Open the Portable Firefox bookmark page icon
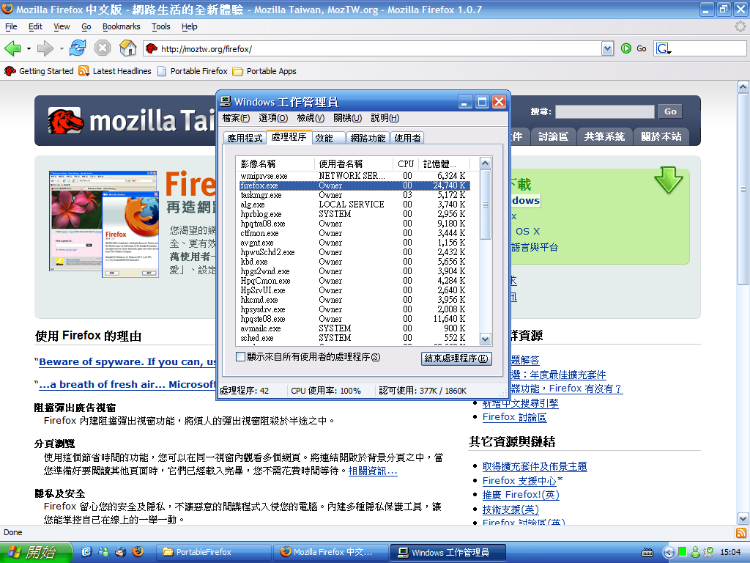Image resolution: width=750 pixels, height=563 pixels. pyautogui.click(x=162, y=71)
